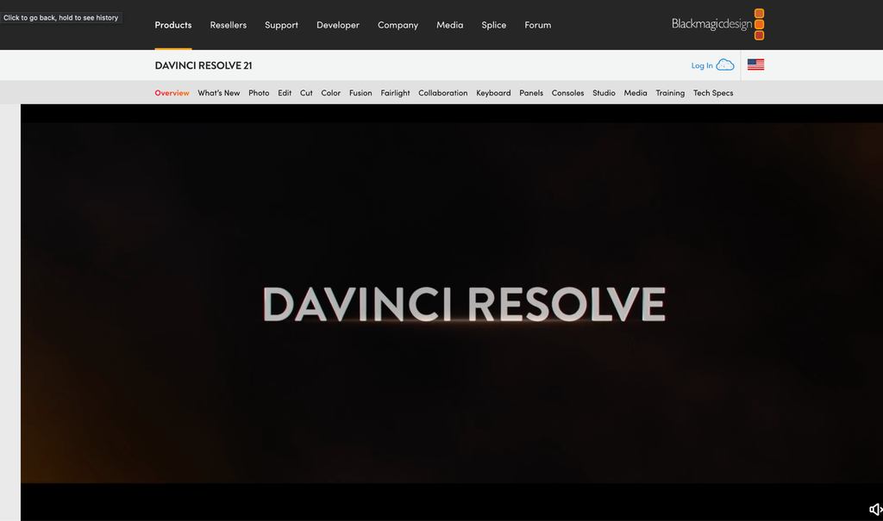Open the What's New tab
883x521 pixels.
tap(218, 93)
